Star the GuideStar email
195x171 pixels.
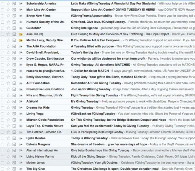click(x=8, y=28)
